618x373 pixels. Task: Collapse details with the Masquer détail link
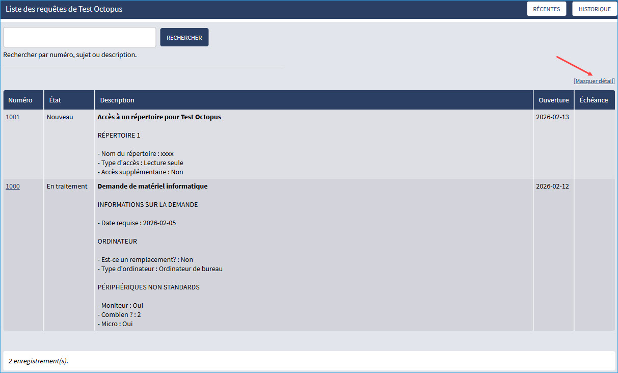click(594, 81)
